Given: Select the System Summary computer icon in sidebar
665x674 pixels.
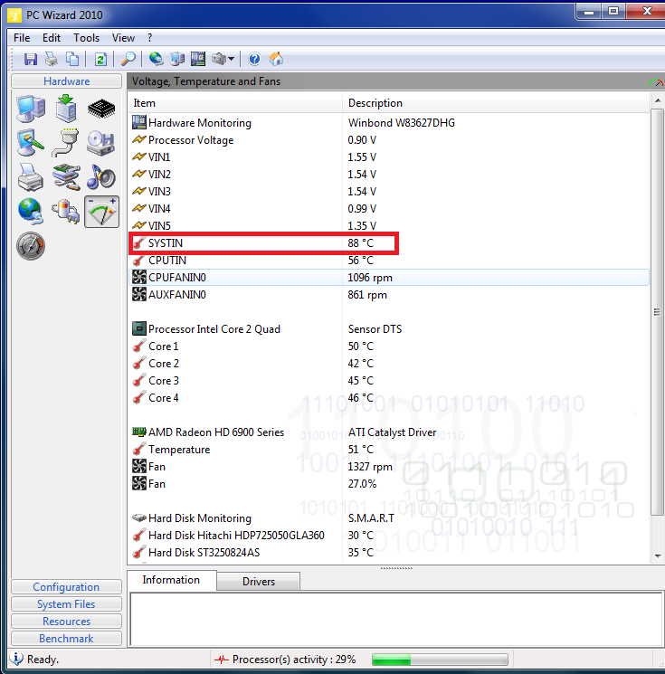Looking at the screenshot, I should pos(31,109).
